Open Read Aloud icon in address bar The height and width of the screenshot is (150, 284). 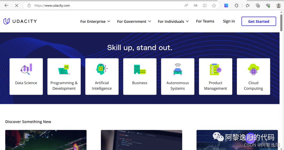(x=186, y=6)
